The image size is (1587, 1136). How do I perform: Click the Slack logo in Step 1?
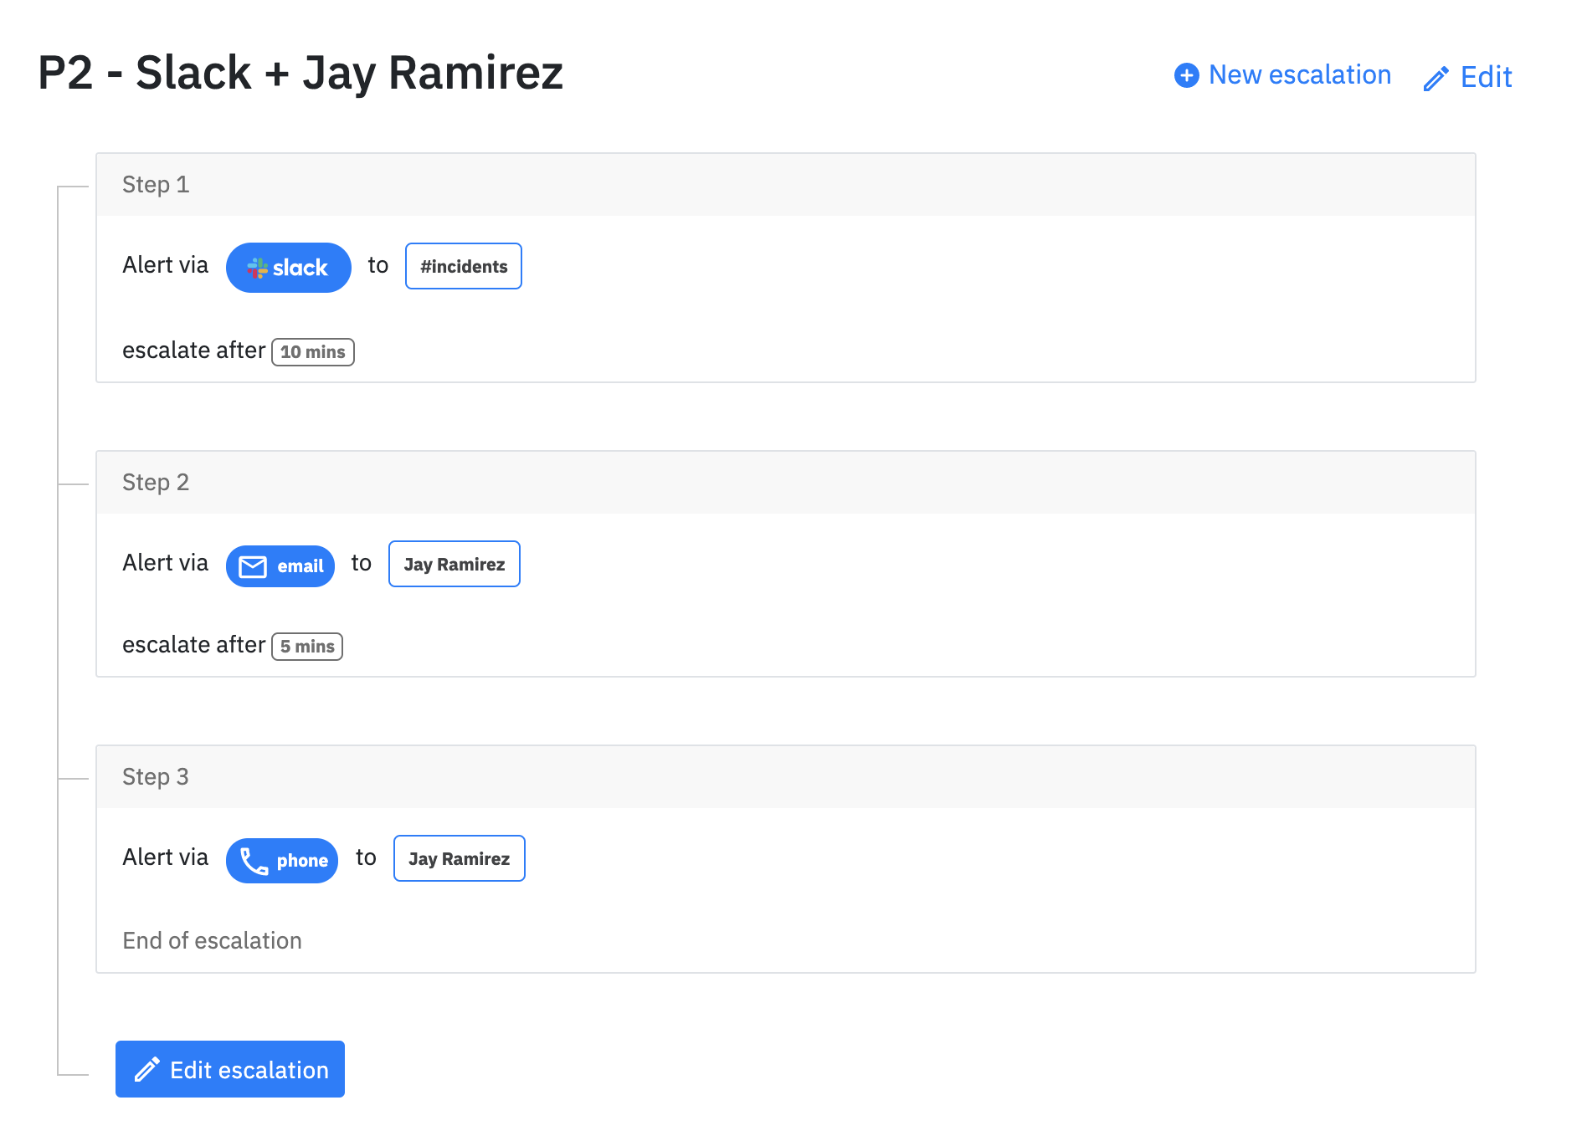click(x=257, y=268)
